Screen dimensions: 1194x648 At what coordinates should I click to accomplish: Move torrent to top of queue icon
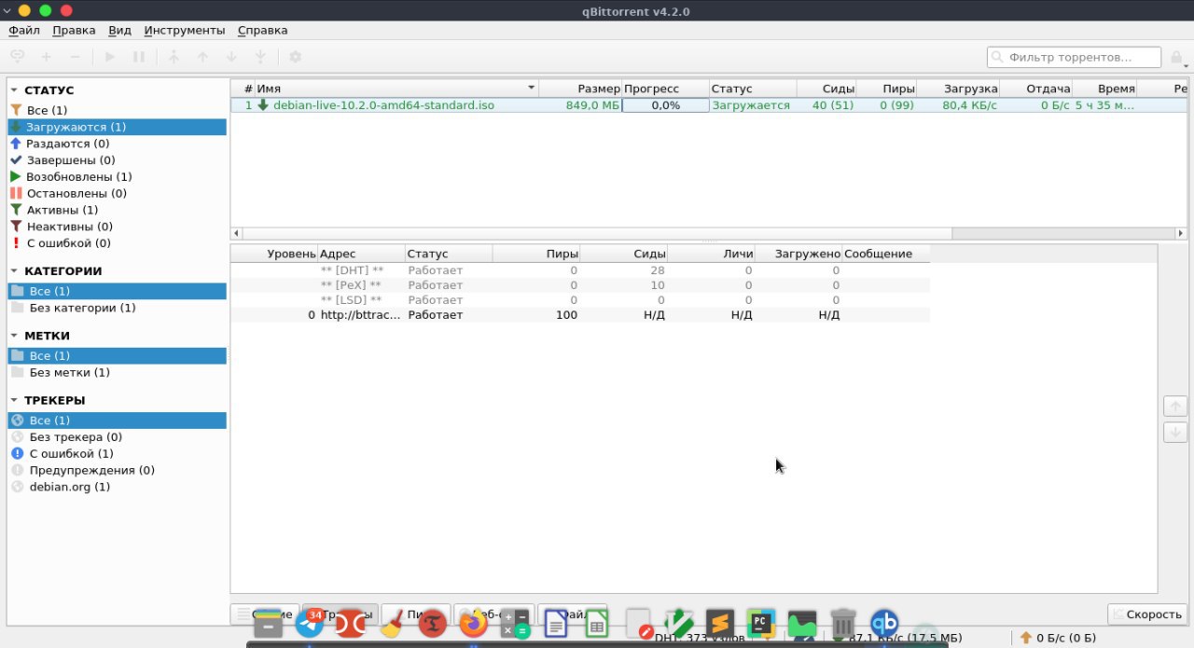click(x=174, y=57)
